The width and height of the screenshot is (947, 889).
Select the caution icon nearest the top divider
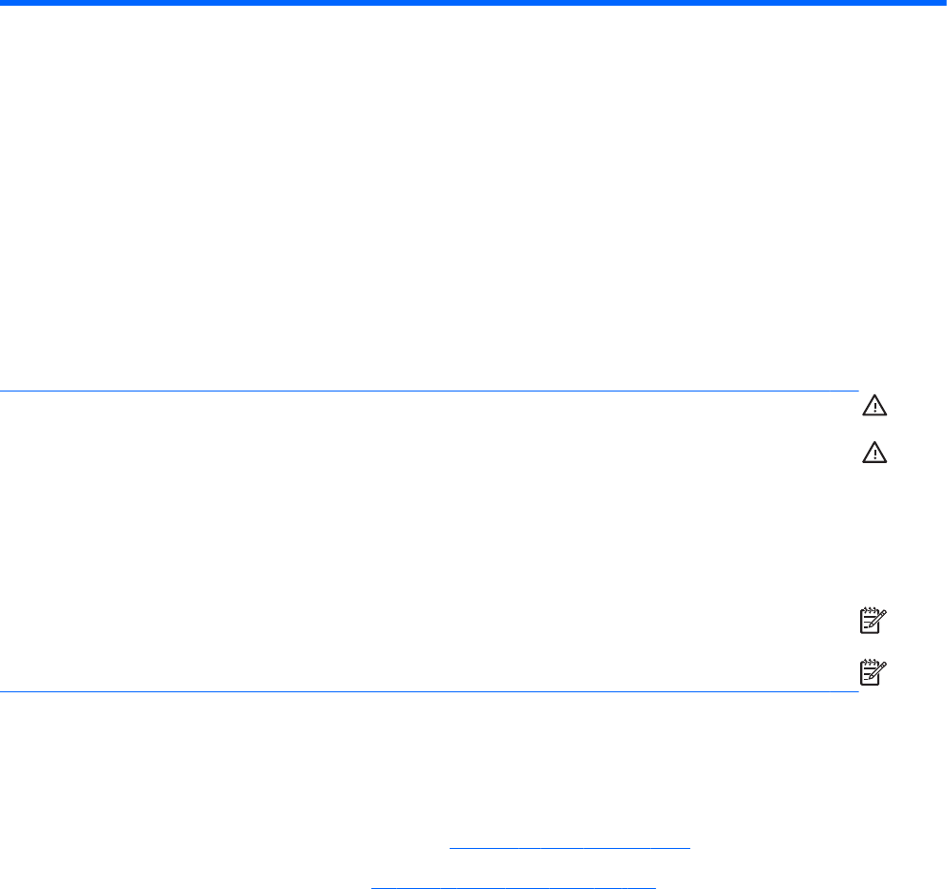click(x=873, y=405)
